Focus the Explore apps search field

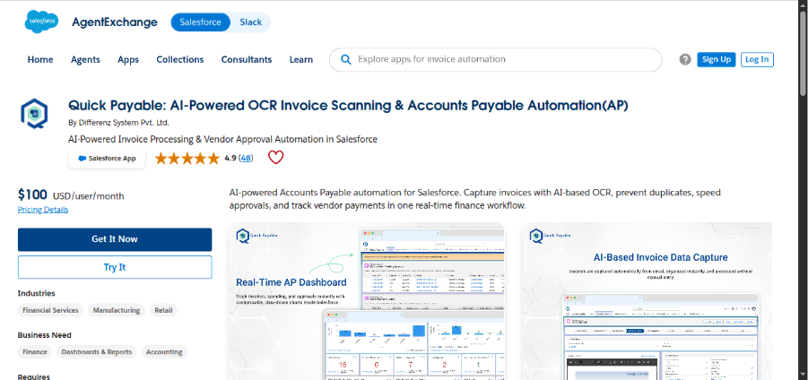click(x=496, y=60)
